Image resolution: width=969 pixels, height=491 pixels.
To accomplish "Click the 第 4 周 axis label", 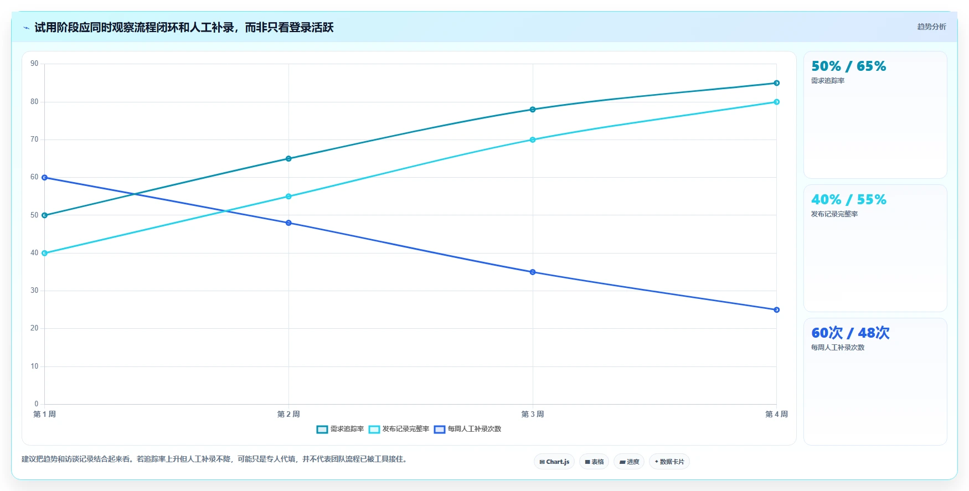I will coord(776,414).
